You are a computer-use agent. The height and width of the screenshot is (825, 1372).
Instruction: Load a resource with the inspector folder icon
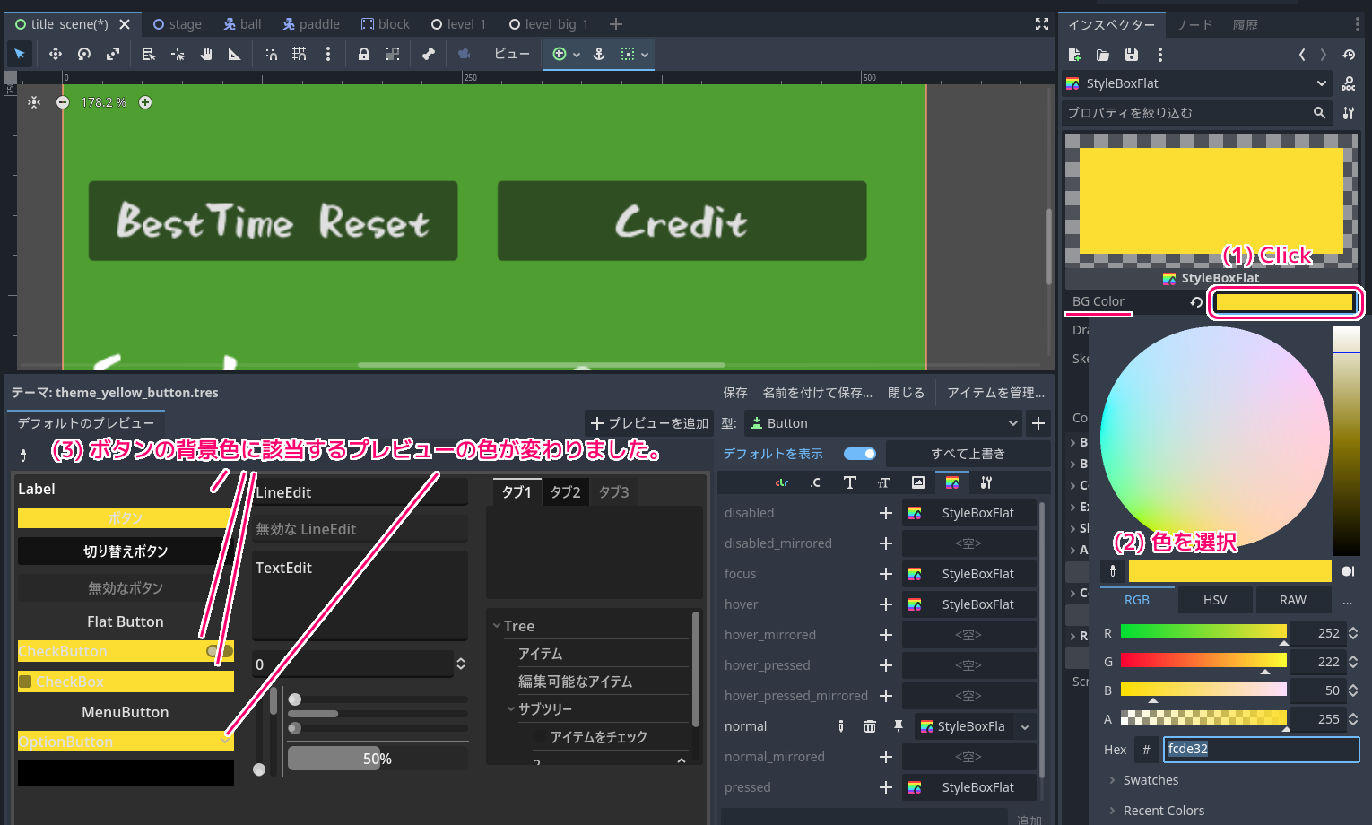pyautogui.click(x=1103, y=55)
